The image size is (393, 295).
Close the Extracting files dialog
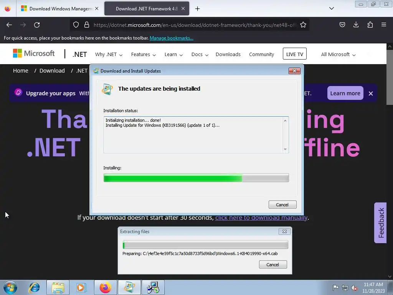click(284, 232)
